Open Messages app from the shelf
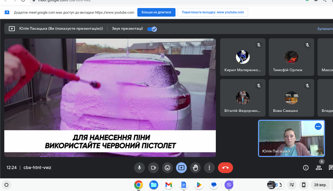The height and width of the screenshot is (191, 333). click(214, 185)
